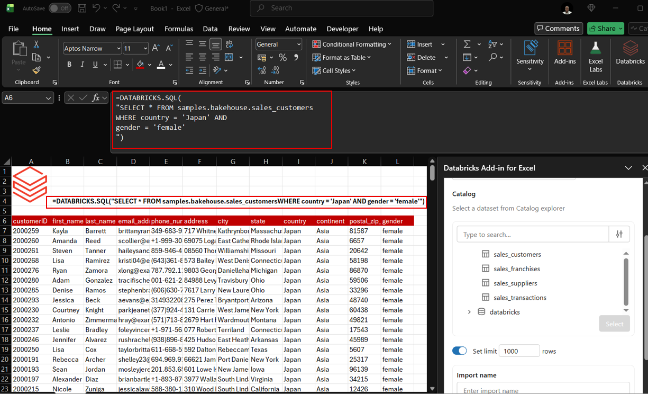648x394 pixels.
Task: Switch to the Automate tab
Action: pos(301,29)
